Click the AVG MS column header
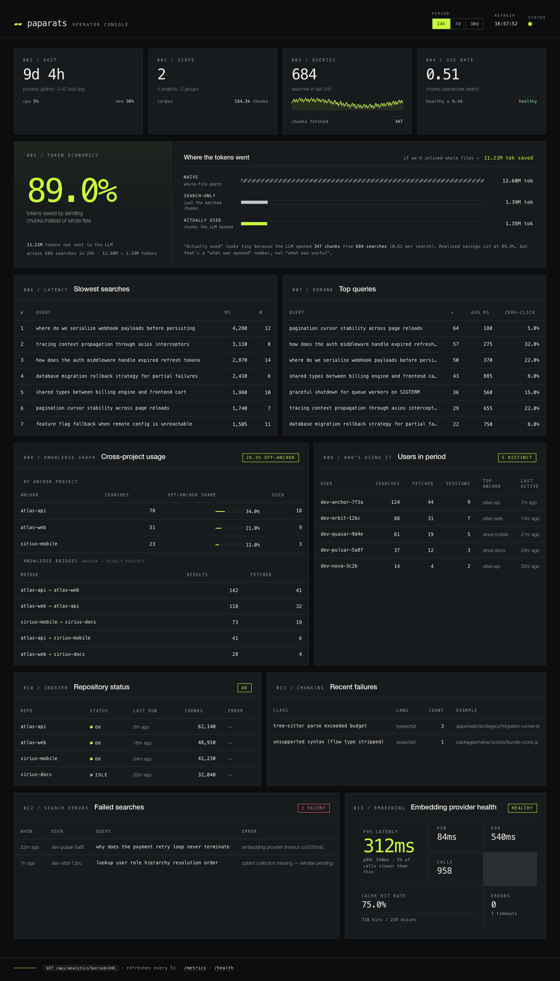Image resolution: width=560 pixels, height=981 pixels. click(480, 312)
